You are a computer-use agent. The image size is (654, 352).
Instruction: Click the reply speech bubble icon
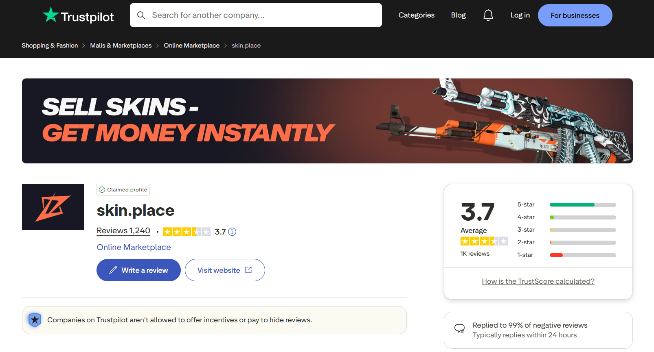(x=459, y=329)
